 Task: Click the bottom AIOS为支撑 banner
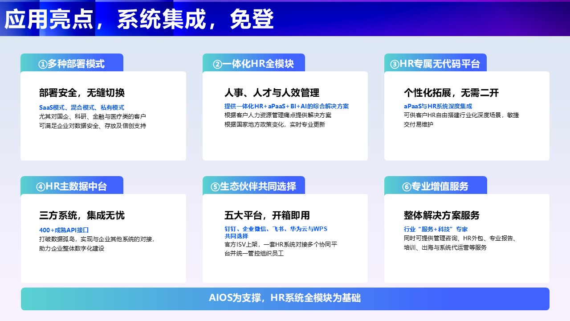285,298
